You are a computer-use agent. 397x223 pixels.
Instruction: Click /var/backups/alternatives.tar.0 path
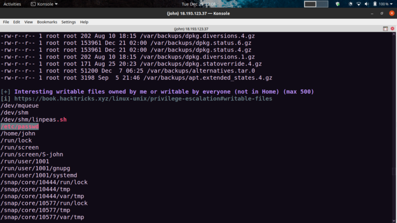(201, 71)
